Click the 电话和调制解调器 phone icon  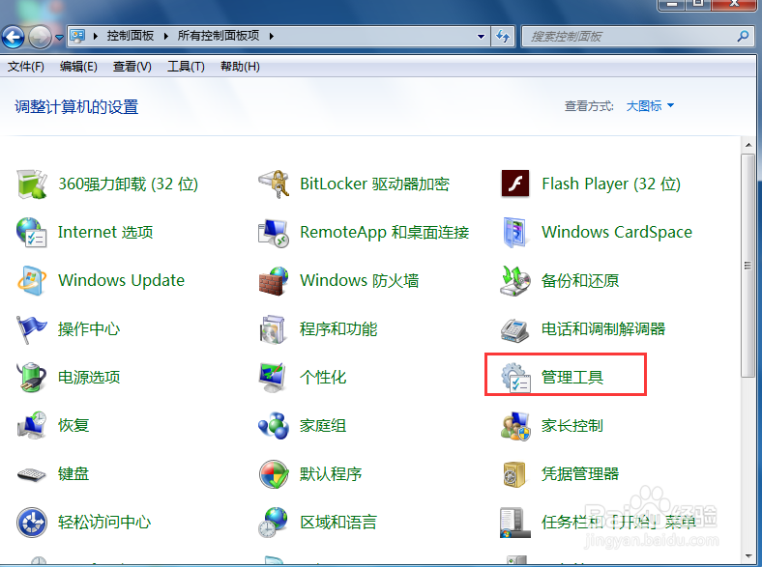(515, 330)
